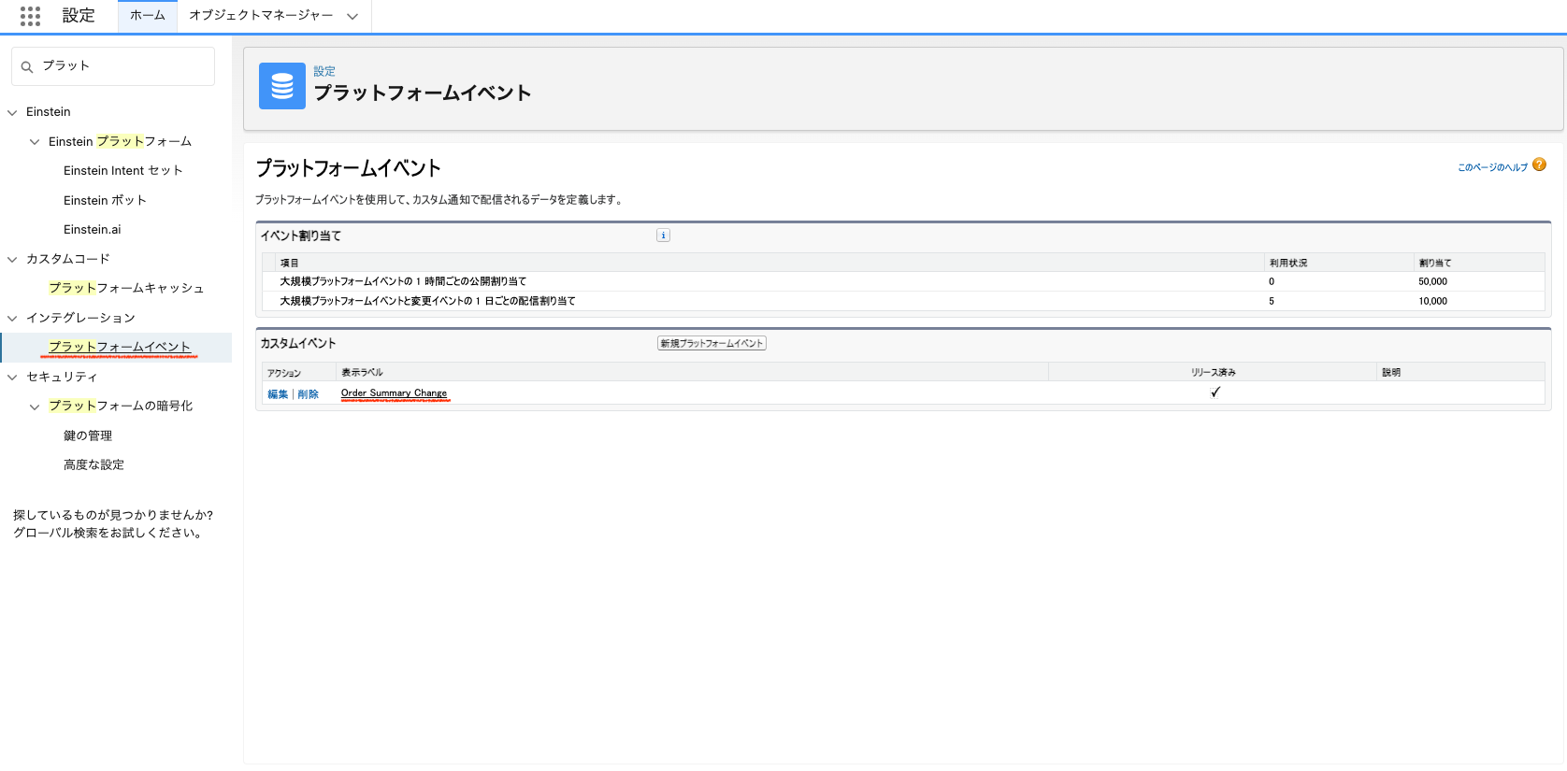Switch to the ホーム tab
Viewport: 1567px width, 771px height.
point(148,16)
